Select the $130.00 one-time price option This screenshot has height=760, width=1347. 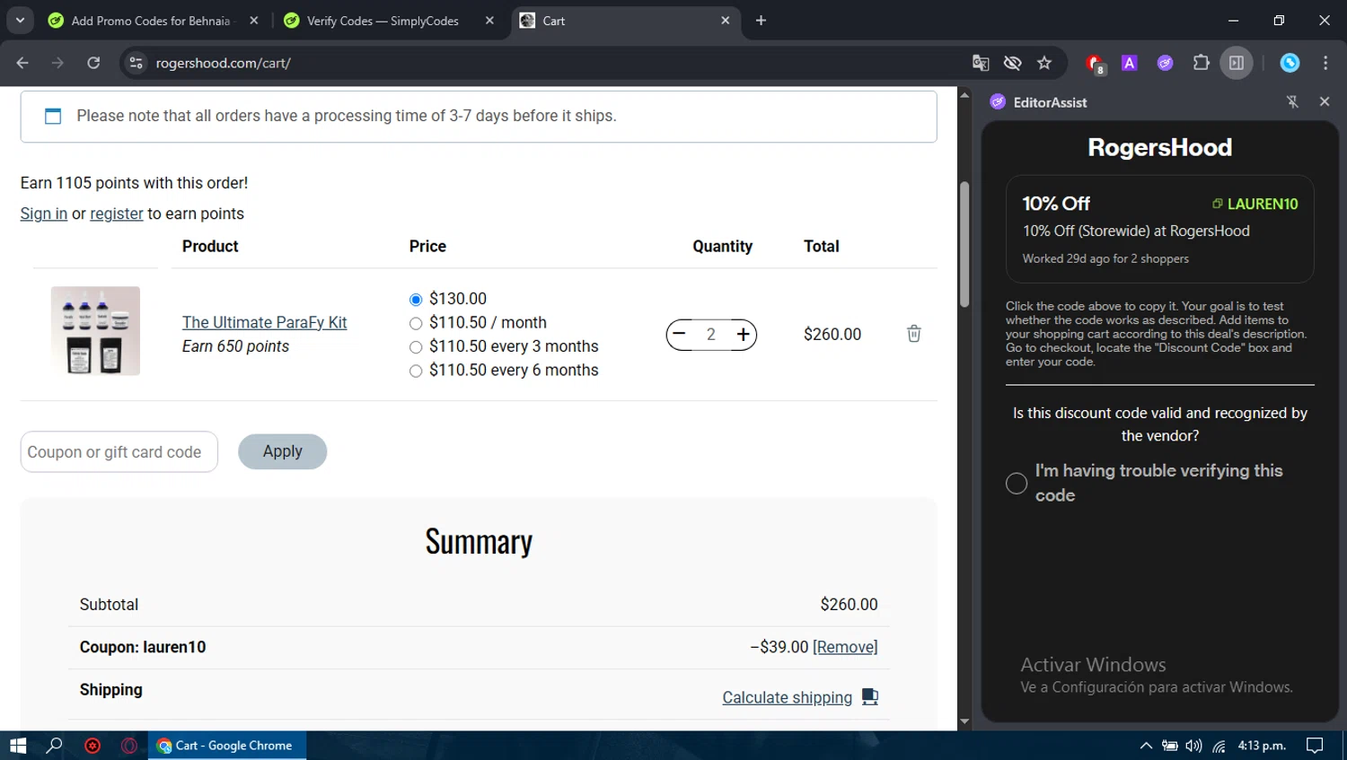point(416,300)
